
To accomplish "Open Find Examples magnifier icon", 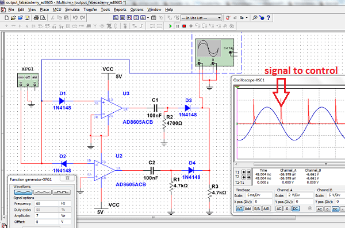I will 255,18.
